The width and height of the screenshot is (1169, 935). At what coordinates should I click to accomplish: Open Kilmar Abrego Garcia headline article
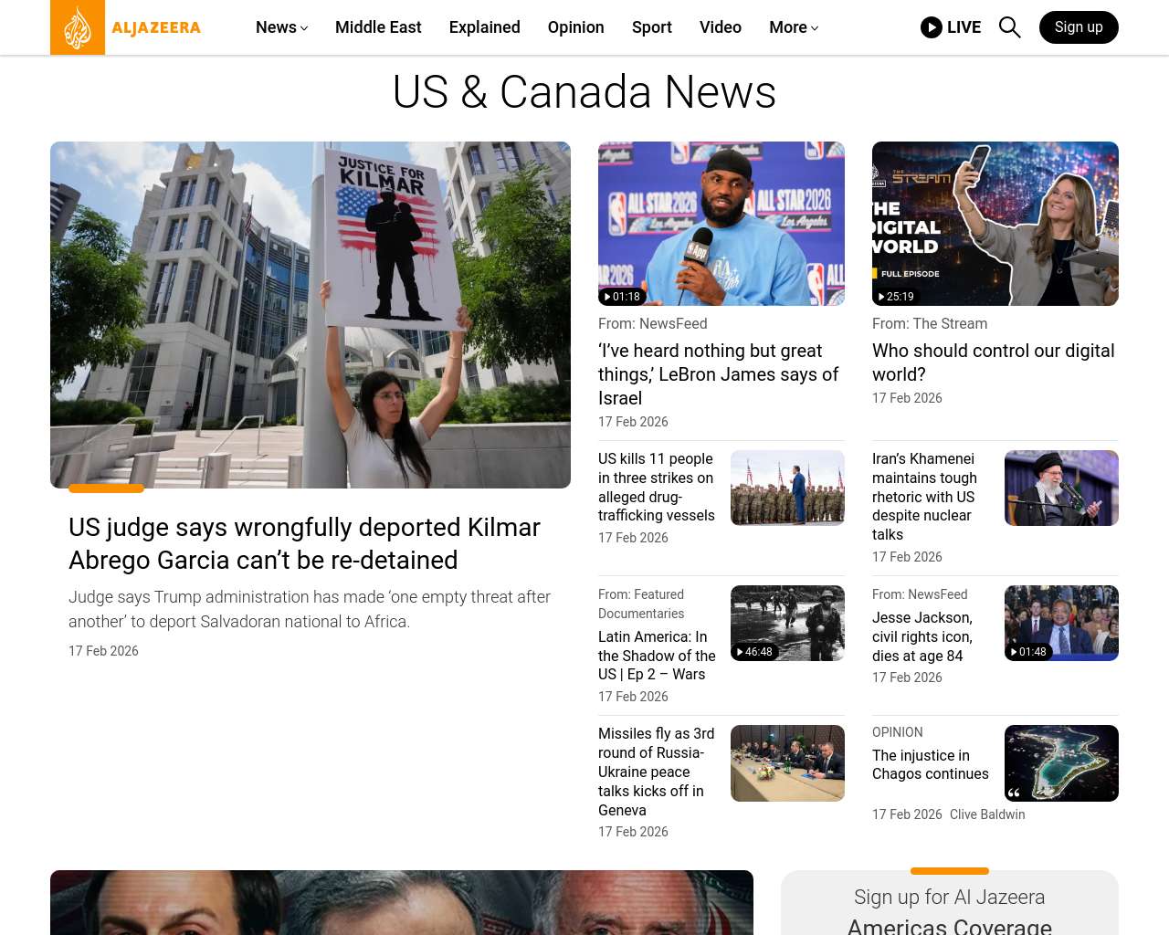[x=304, y=543]
